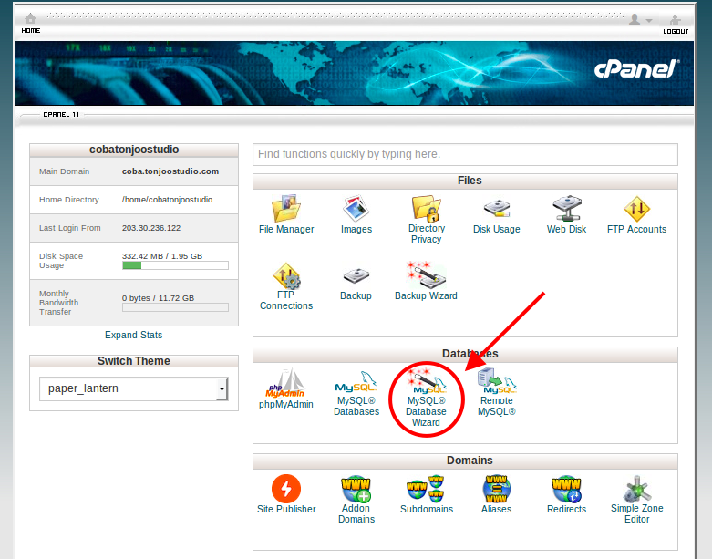The image size is (712, 559).
Task: Launch the Backup Wizard
Action: [x=426, y=281]
